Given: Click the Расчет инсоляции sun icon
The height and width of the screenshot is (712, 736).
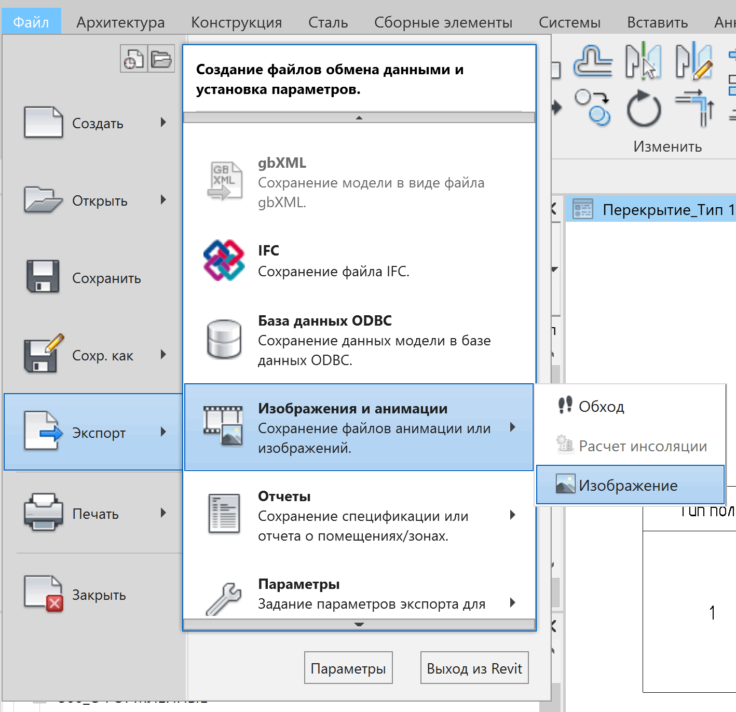Looking at the screenshot, I should coord(565,445).
